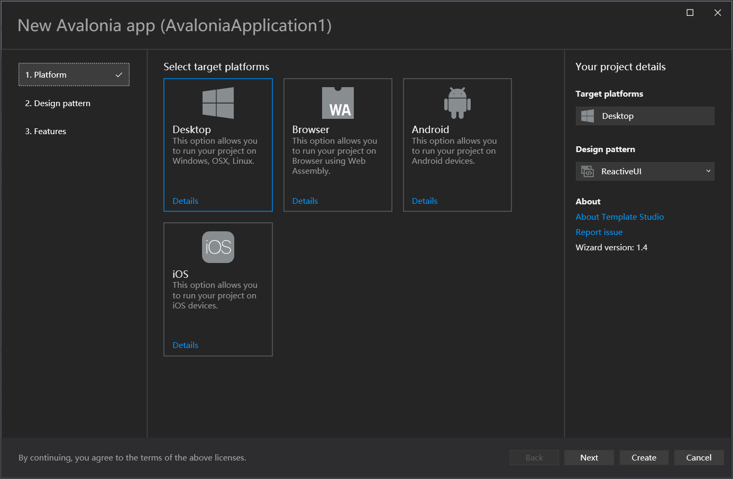Viewport: 733px width, 479px height.
Task: Open the ReactiveUI design pattern dropdown
Action: [645, 172]
